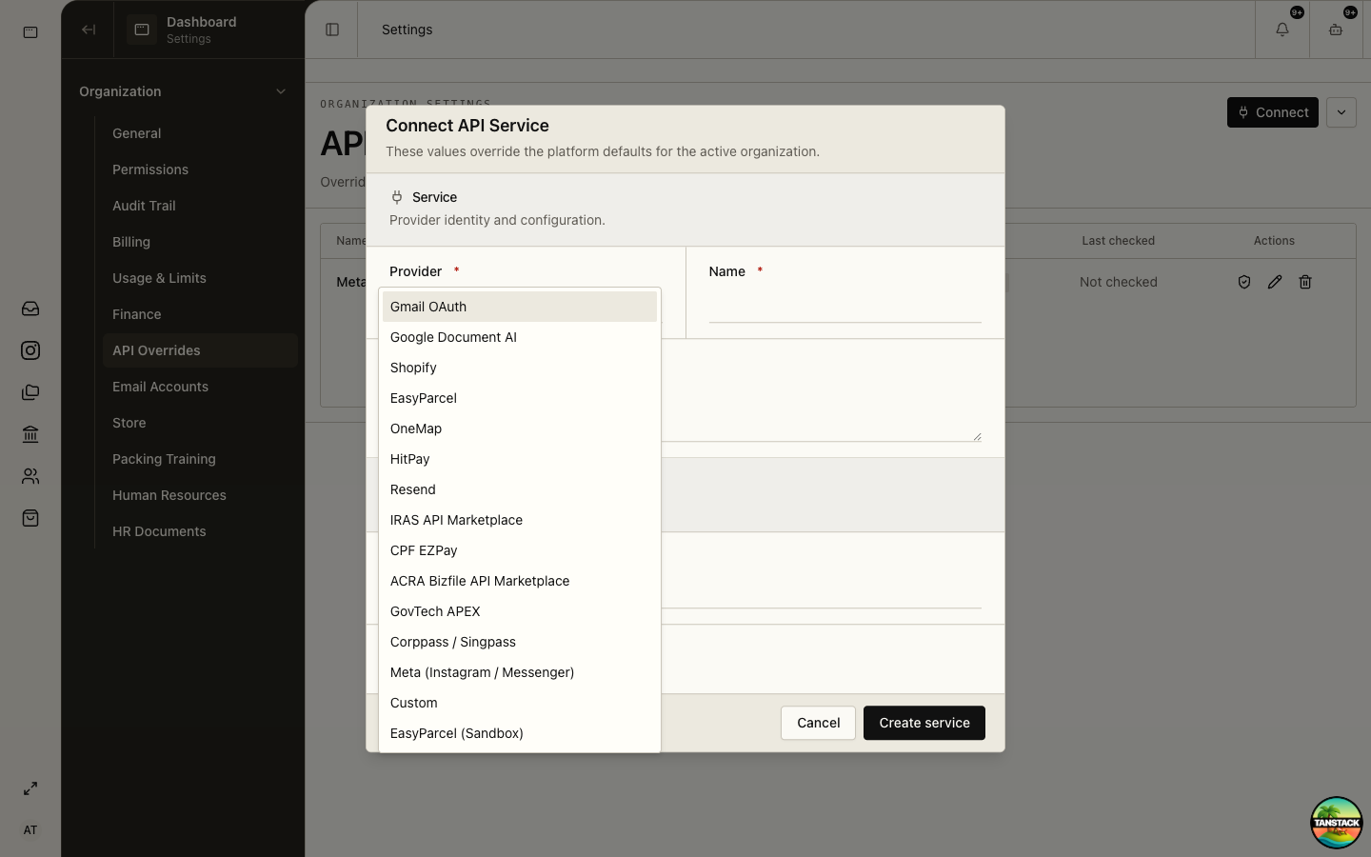Viewport: 1371px width, 857px height.
Task: Collapse the Organization section
Action: 183,91
